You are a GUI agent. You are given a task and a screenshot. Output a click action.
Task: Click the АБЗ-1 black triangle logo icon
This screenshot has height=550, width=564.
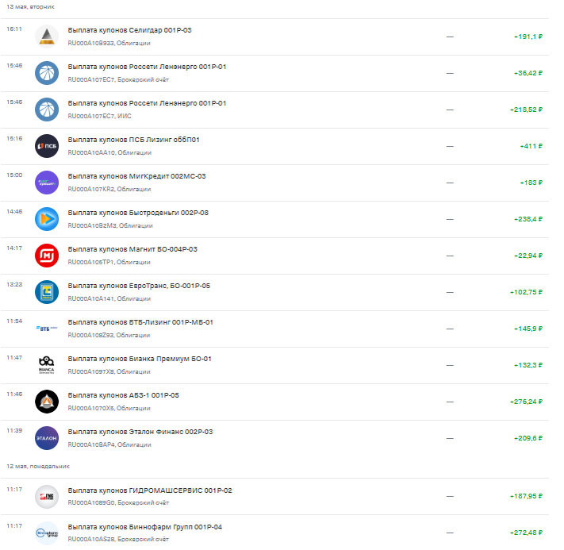pos(47,402)
